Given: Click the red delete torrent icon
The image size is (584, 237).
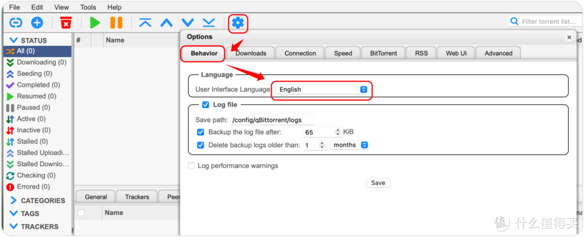Looking at the screenshot, I should pos(66,23).
